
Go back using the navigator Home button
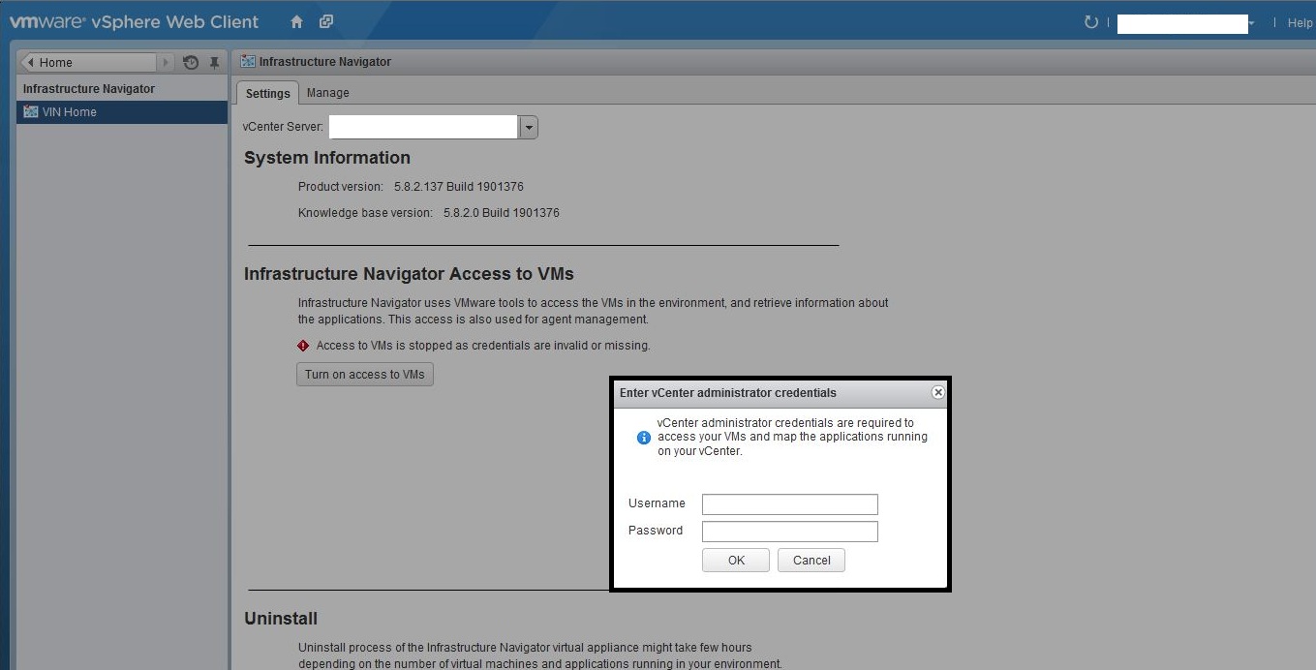87,63
